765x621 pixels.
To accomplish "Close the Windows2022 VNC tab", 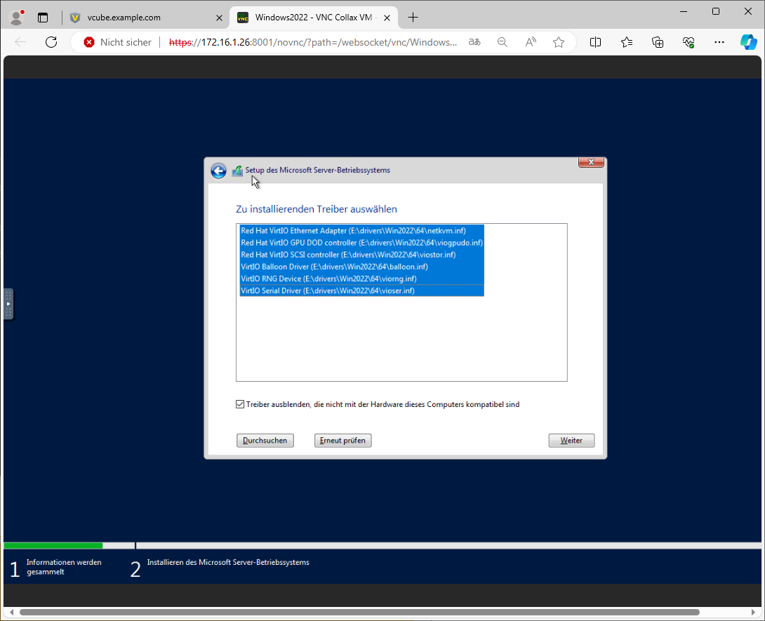I will tap(387, 18).
